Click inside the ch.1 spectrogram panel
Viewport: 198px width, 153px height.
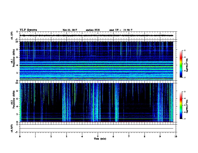pos(96,61)
